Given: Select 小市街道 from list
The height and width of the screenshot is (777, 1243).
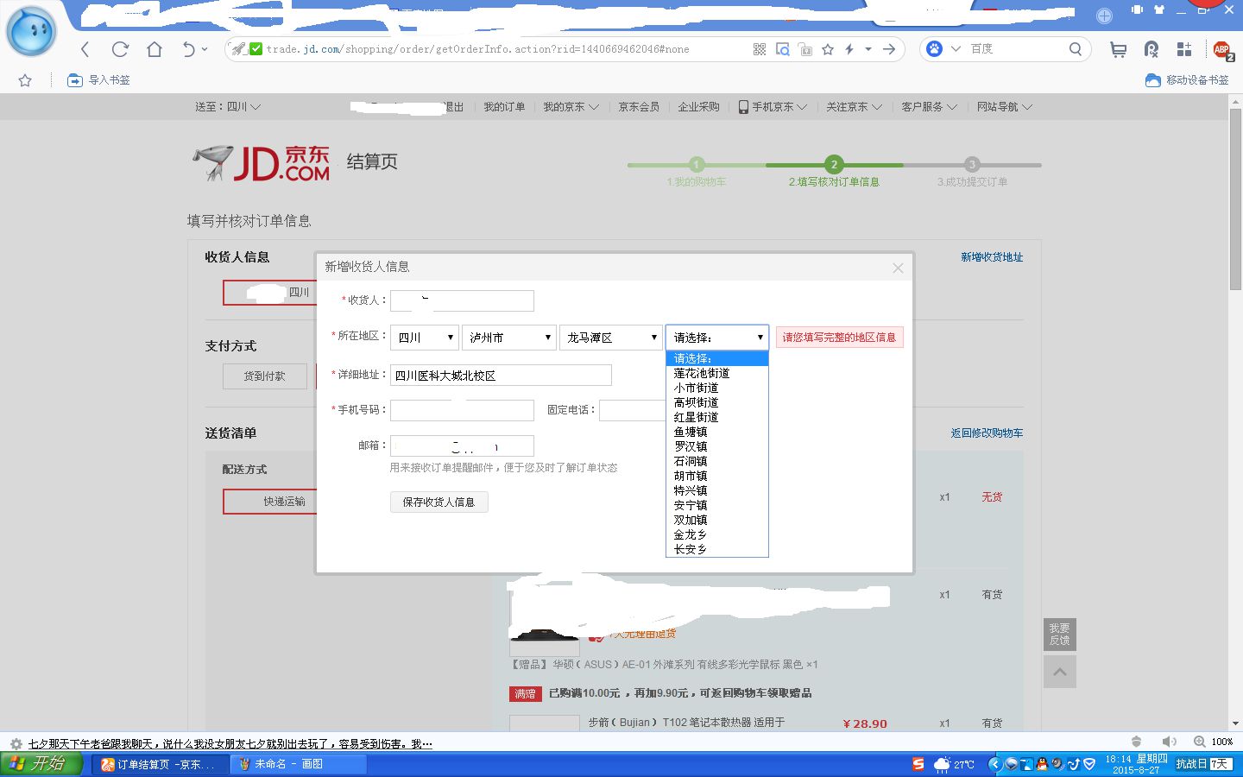Looking at the screenshot, I should [x=716, y=388].
